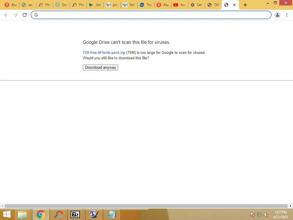Open Chrome's three-dot menu
This screenshot has height=220, width=293.
point(287,15)
